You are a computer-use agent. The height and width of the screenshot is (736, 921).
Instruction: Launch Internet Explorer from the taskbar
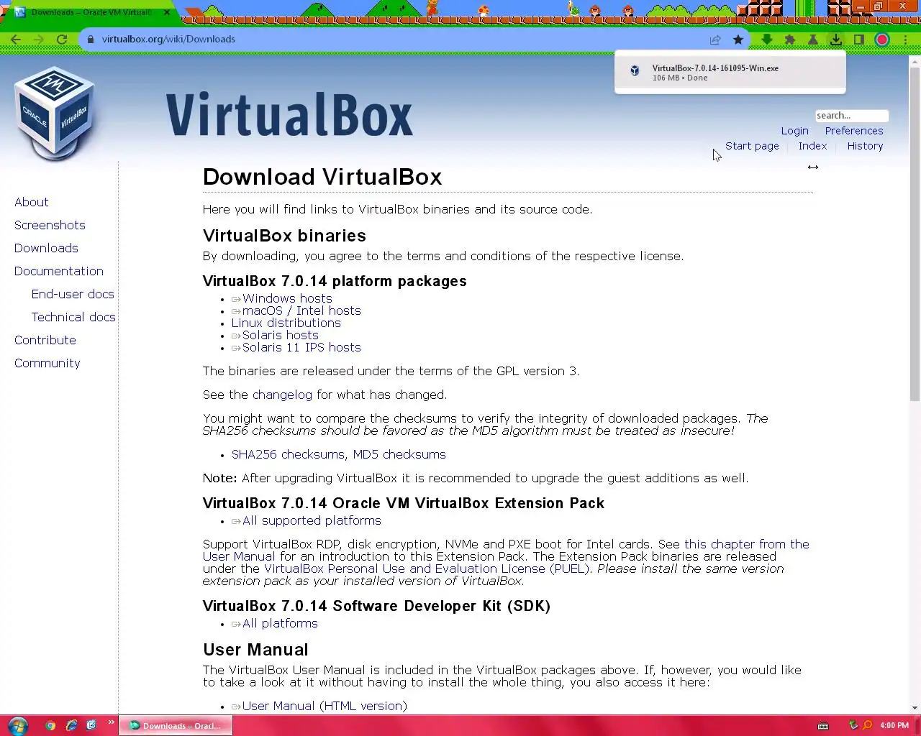[x=71, y=725]
